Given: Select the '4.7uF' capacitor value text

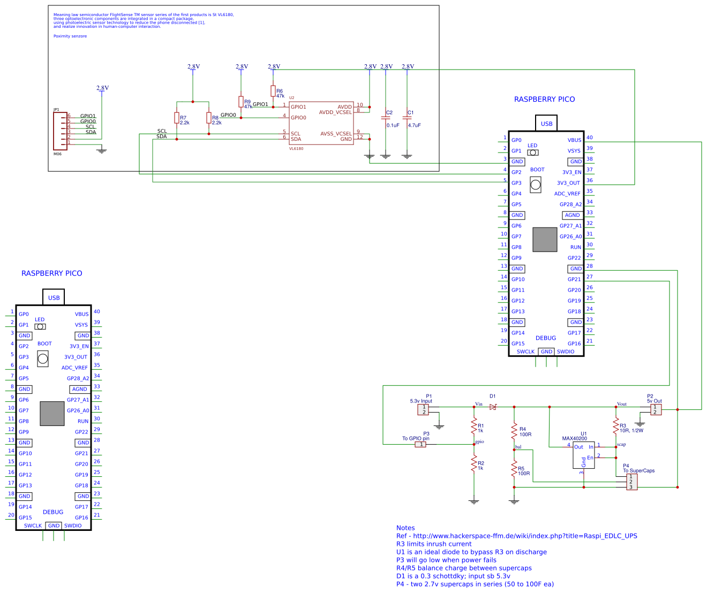Looking at the screenshot, I should click(414, 125).
